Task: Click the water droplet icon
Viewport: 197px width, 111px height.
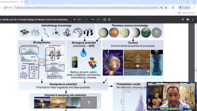Action: tap(83, 52)
